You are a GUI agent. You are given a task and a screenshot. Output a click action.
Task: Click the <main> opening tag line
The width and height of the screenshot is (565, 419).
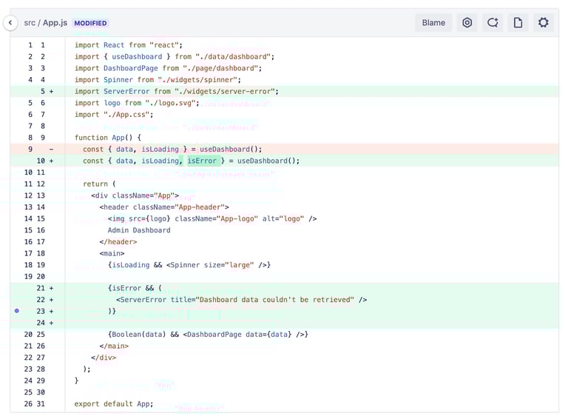coord(112,253)
